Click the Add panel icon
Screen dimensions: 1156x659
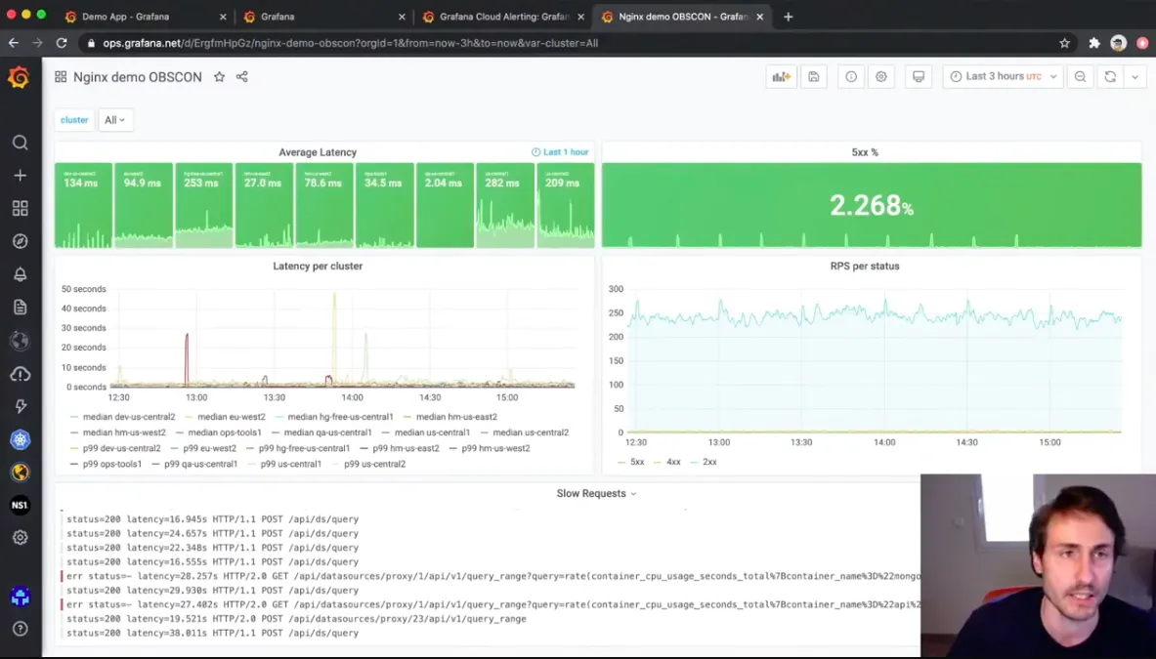[781, 76]
